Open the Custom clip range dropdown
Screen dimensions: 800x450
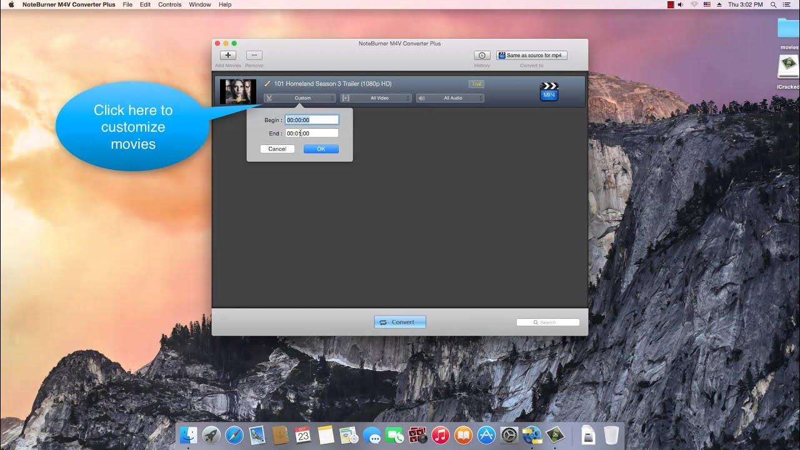pos(300,98)
